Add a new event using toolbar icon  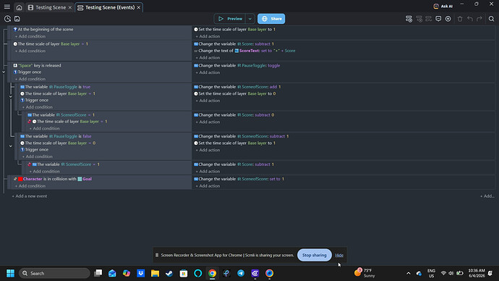tap(409, 19)
